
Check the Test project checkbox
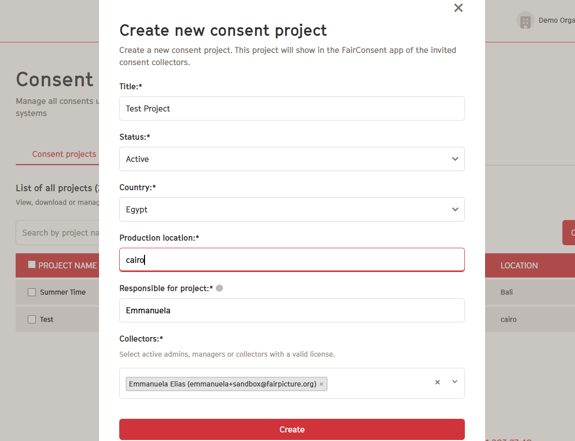pyautogui.click(x=32, y=319)
